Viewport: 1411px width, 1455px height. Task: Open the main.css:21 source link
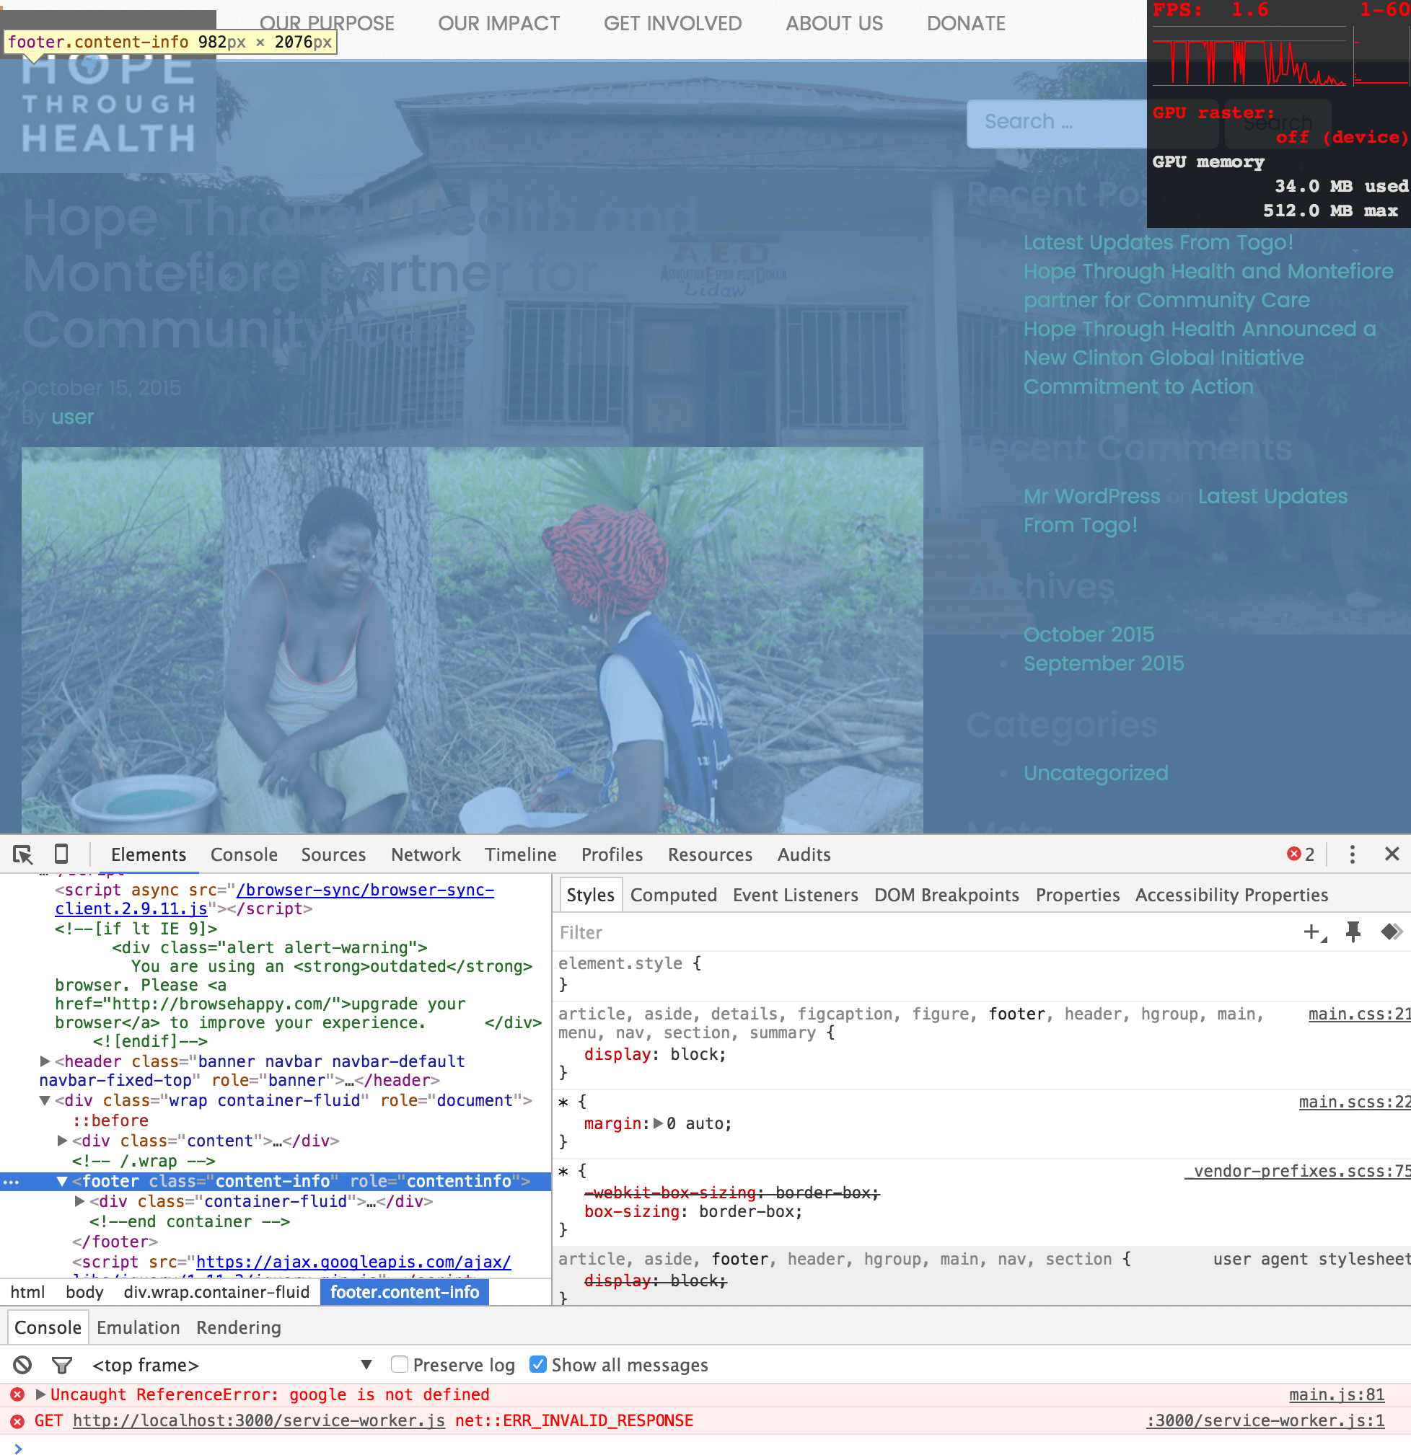click(x=1358, y=1014)
